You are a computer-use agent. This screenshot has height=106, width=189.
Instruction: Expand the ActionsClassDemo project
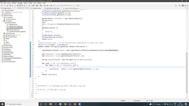(x=1, y=10)
